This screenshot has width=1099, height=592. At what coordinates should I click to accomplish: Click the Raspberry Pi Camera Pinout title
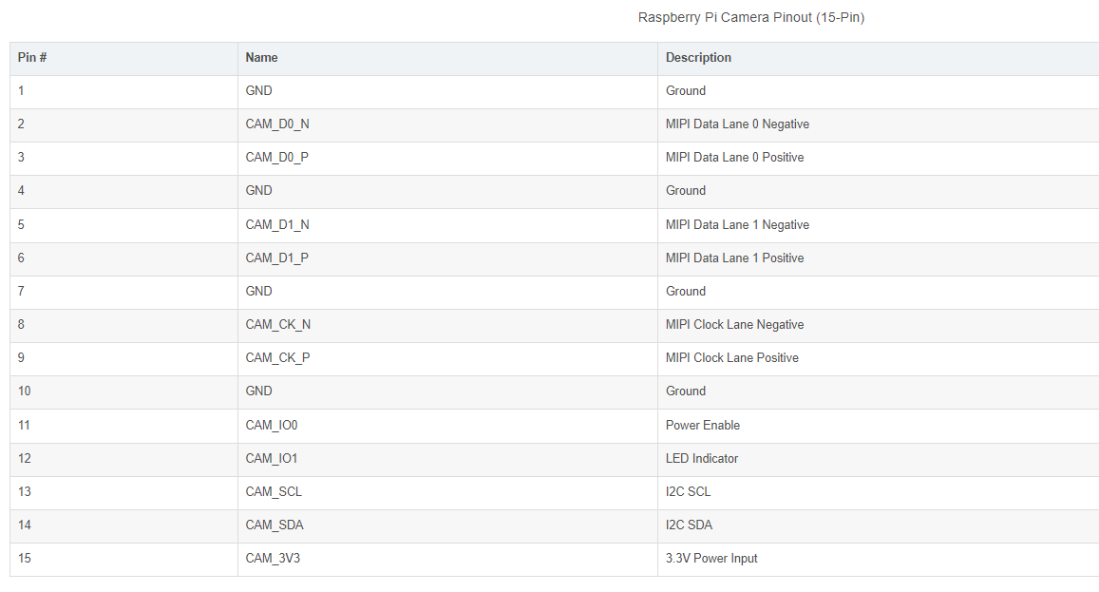[x=750, y=17]
